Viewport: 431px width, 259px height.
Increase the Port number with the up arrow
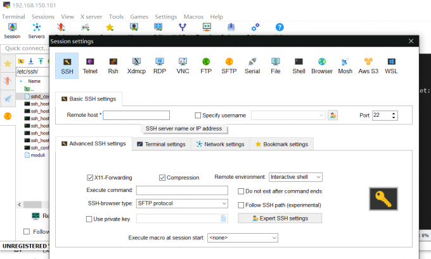pyautogui.click(x=394, y=113)
